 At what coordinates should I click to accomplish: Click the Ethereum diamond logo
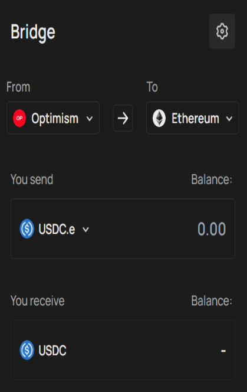coord(159,118)
